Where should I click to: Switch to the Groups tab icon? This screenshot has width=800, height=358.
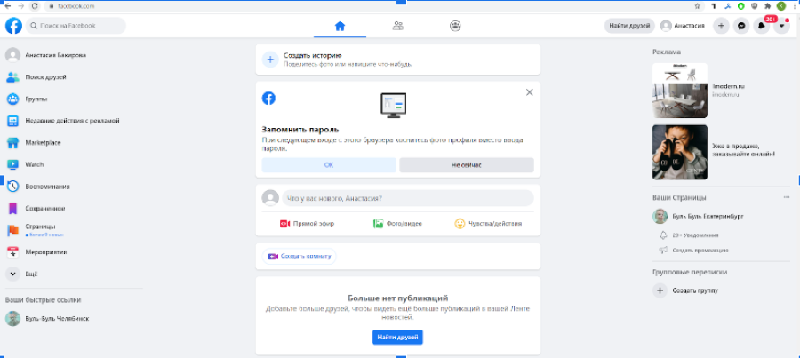tap(456, 26)
